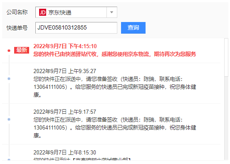This screenshot has width=230, height=164.
Task: Click the delivery message under 上午9:35:27
Action: [x=115, y=87]
